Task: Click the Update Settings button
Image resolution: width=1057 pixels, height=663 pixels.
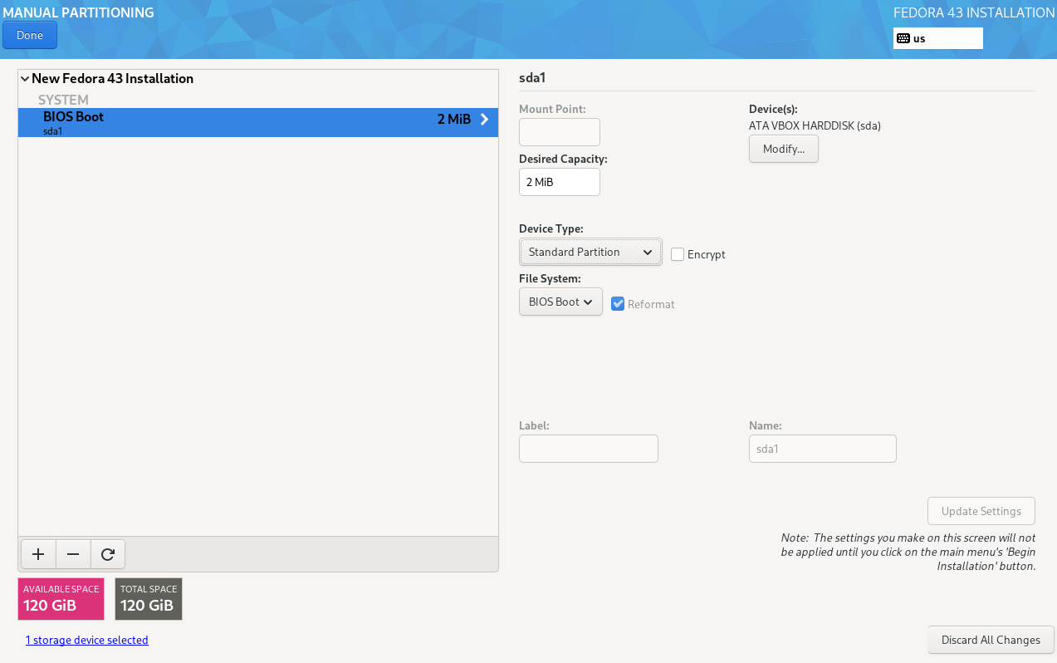Action: (981, 511)
